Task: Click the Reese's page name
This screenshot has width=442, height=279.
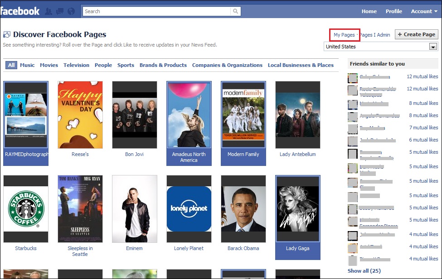Action: click(80, 154)
